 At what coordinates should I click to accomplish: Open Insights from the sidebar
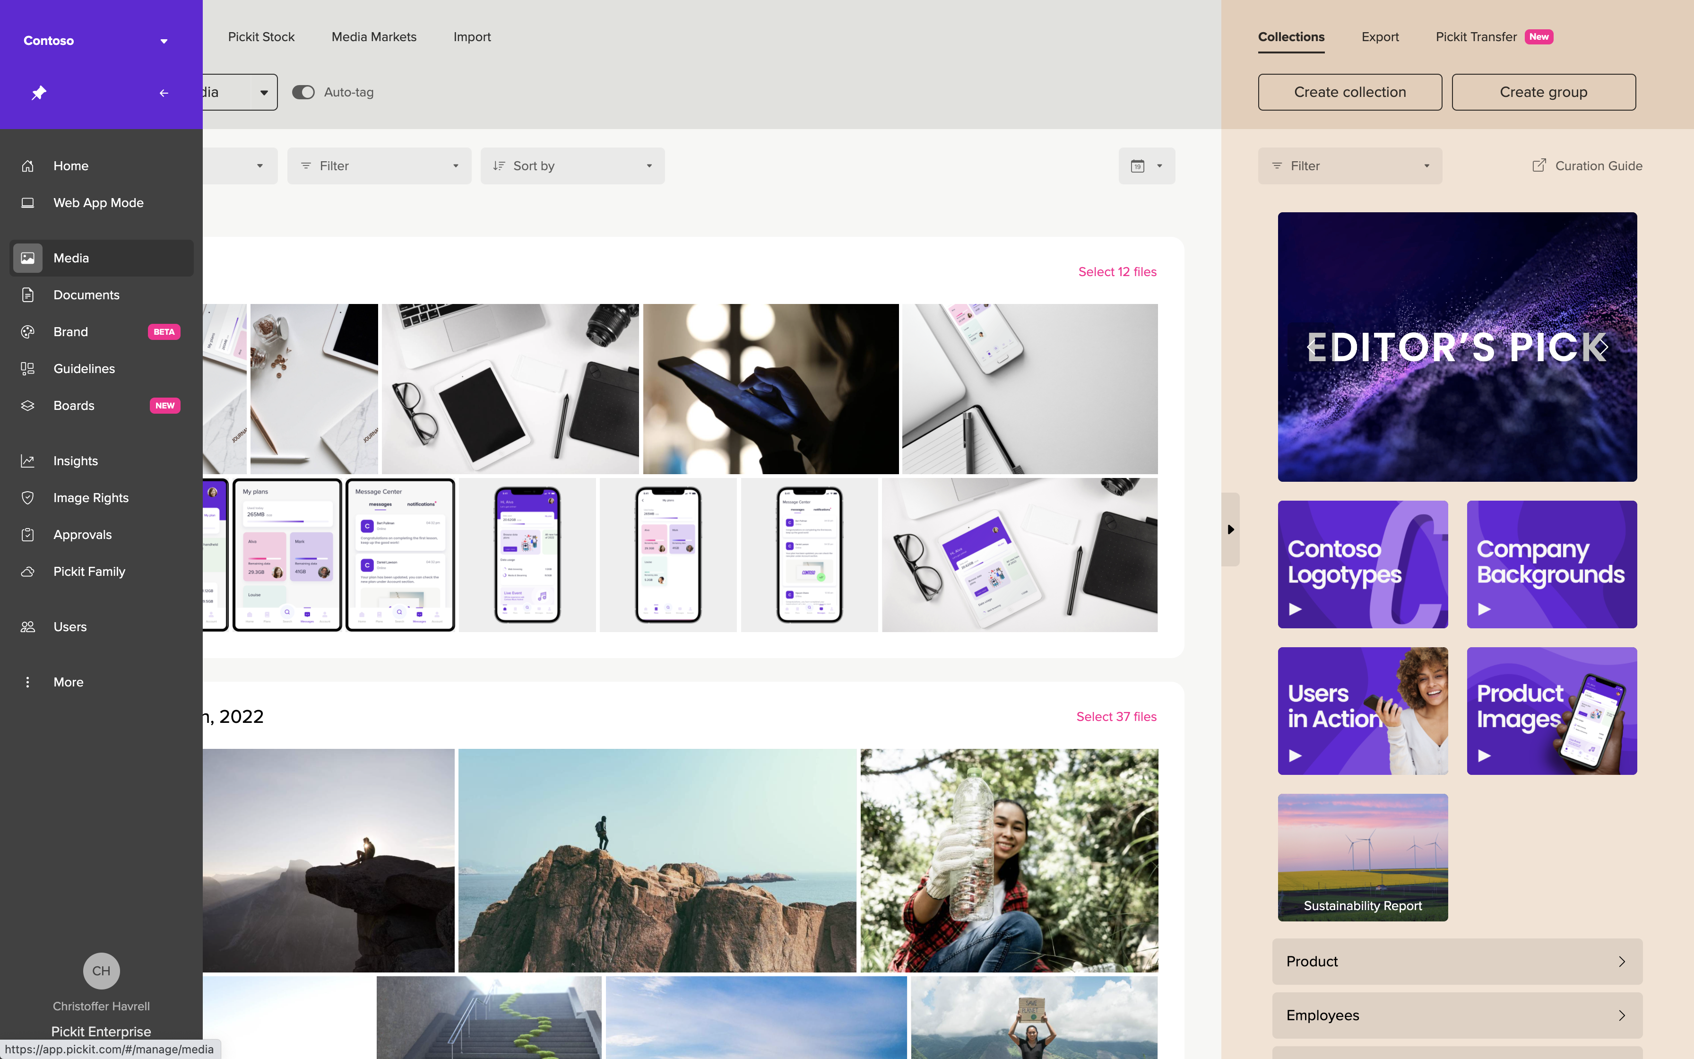pos(75,461)
